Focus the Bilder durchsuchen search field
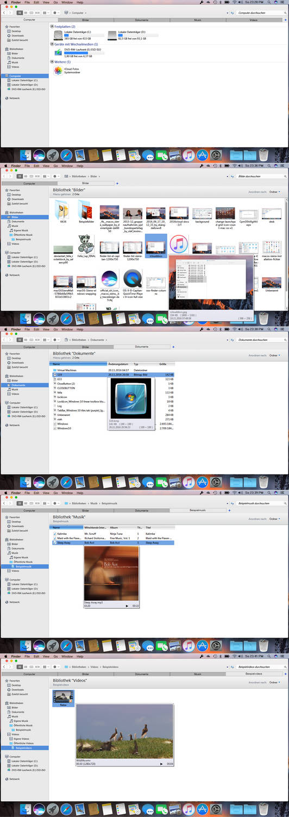This screenshot has width=289, height=817. (x=260, y=177)
